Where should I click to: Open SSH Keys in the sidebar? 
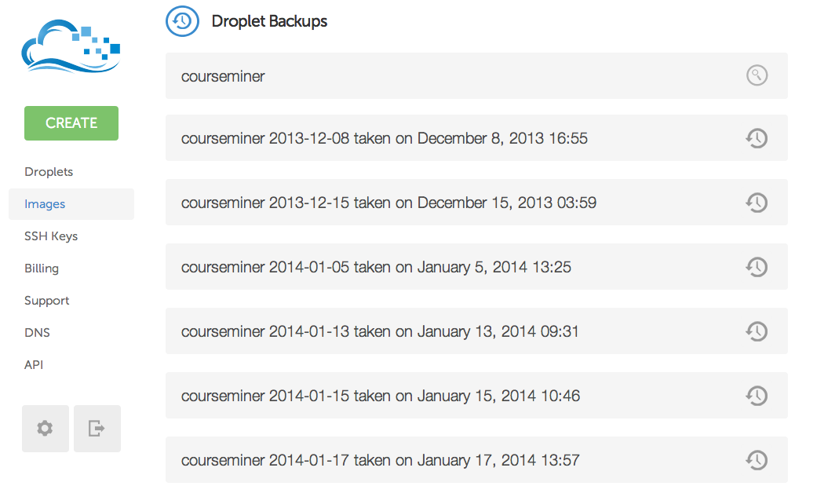pos(51,236)
